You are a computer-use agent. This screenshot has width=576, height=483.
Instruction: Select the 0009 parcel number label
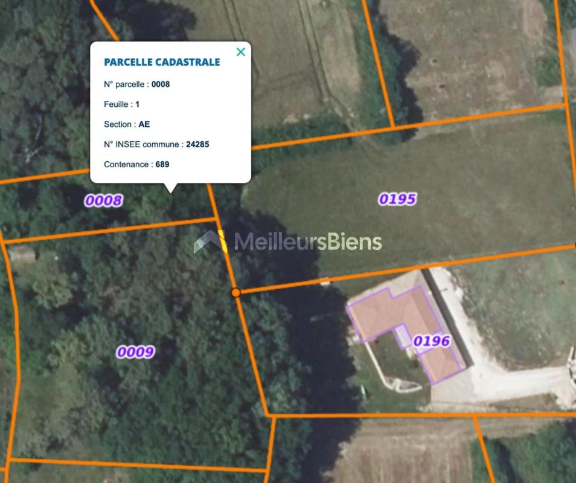[135, 352]
